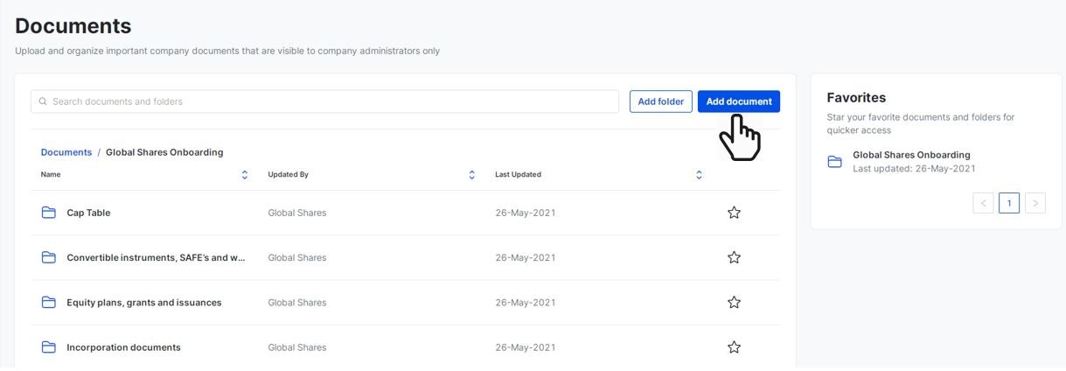Open Global Shares Onboarding favorite
Image resolution: width=1066 pixels, height=371 pixels.
tap(911, 155)
